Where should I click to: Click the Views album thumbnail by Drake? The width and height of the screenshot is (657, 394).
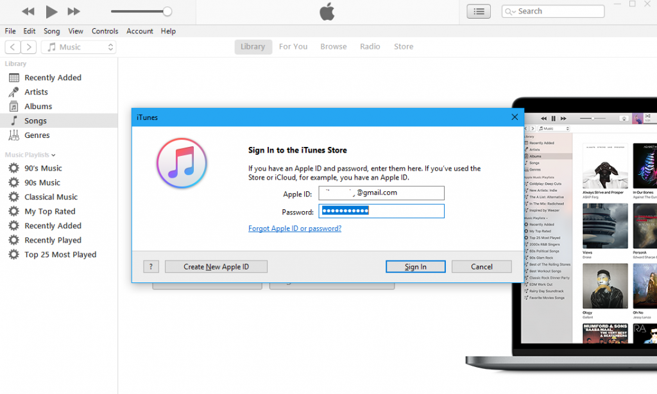[605, 226]
